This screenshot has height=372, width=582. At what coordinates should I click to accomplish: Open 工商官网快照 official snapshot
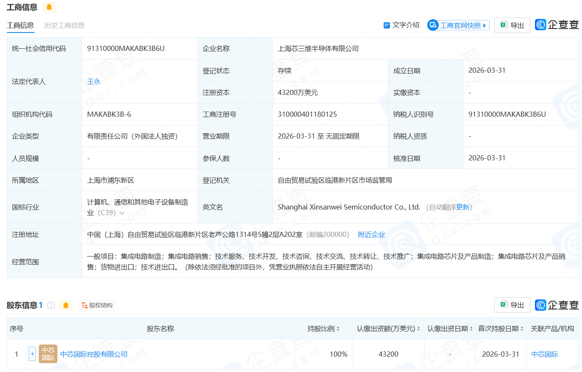tap(458, 25)
